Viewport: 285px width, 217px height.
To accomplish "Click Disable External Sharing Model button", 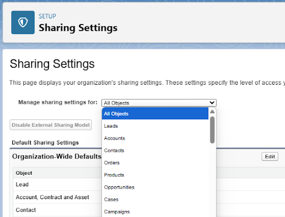I will (x=51, y=125).
